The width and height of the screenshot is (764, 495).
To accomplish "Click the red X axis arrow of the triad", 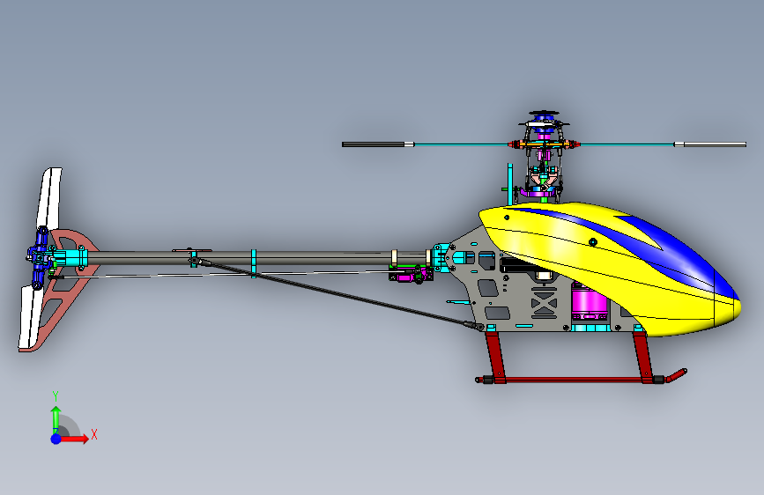I will [x=74, y=439].
